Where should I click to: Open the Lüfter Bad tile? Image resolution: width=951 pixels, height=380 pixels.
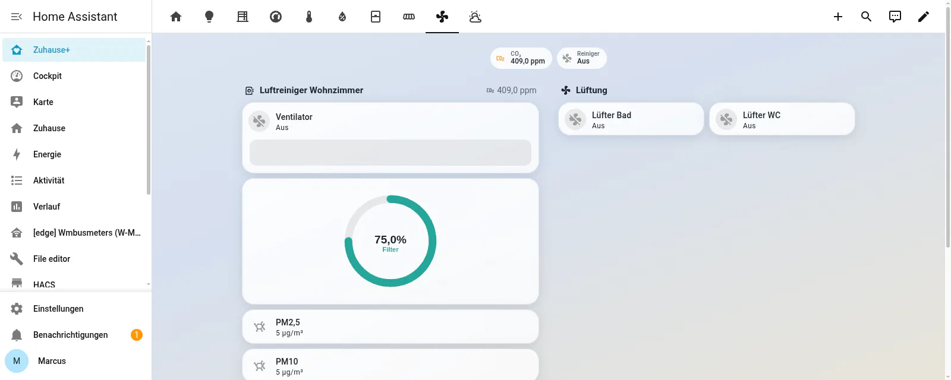coord(631,119)
